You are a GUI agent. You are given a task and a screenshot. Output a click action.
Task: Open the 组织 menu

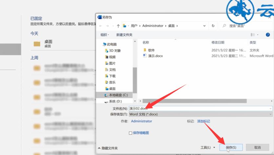(x=105, y=35)
